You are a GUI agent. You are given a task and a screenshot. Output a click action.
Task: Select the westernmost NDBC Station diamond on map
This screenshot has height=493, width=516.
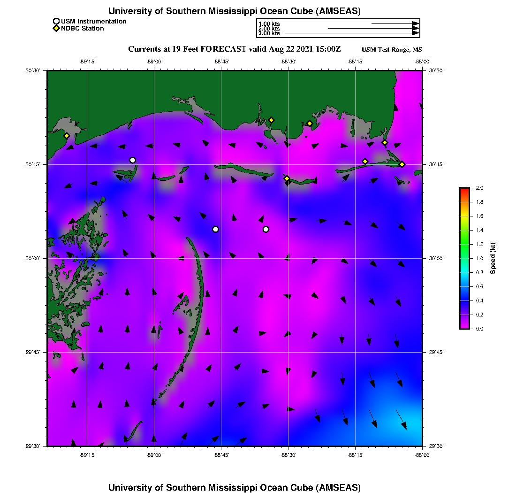(x=67, y=136)
